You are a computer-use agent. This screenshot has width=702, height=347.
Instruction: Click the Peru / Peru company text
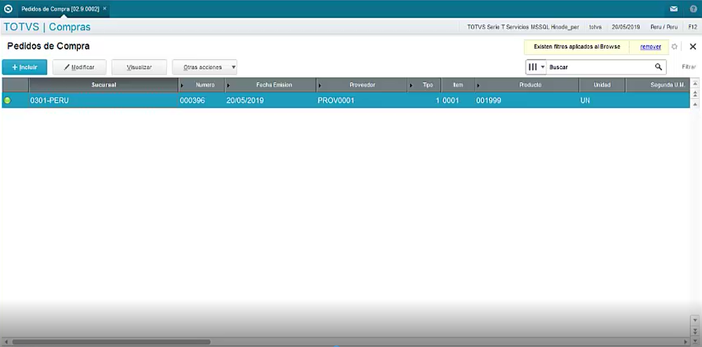tap(664, 27)
